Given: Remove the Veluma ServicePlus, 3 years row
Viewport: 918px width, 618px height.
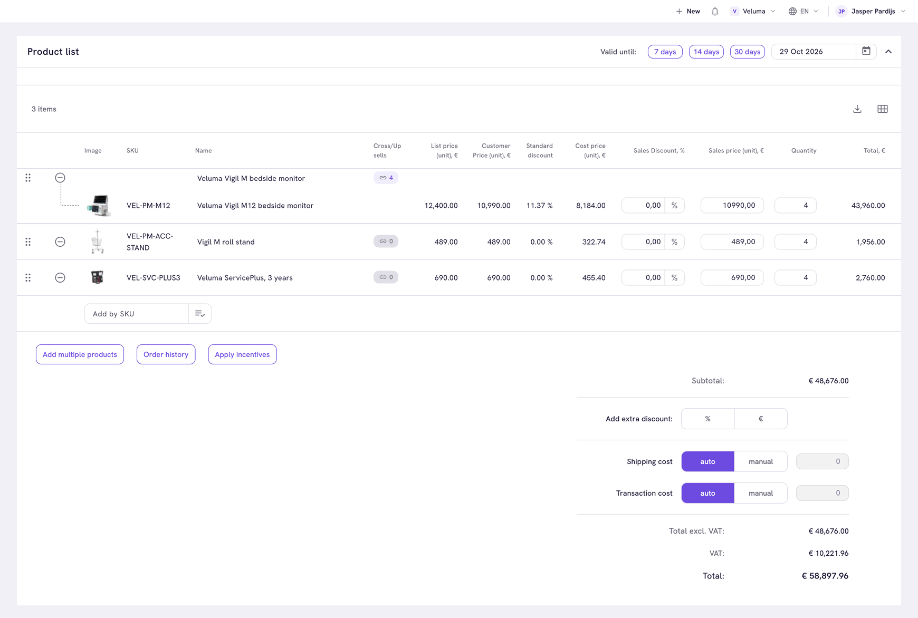Looking at the screenshot, I should [x=60, y=277].
